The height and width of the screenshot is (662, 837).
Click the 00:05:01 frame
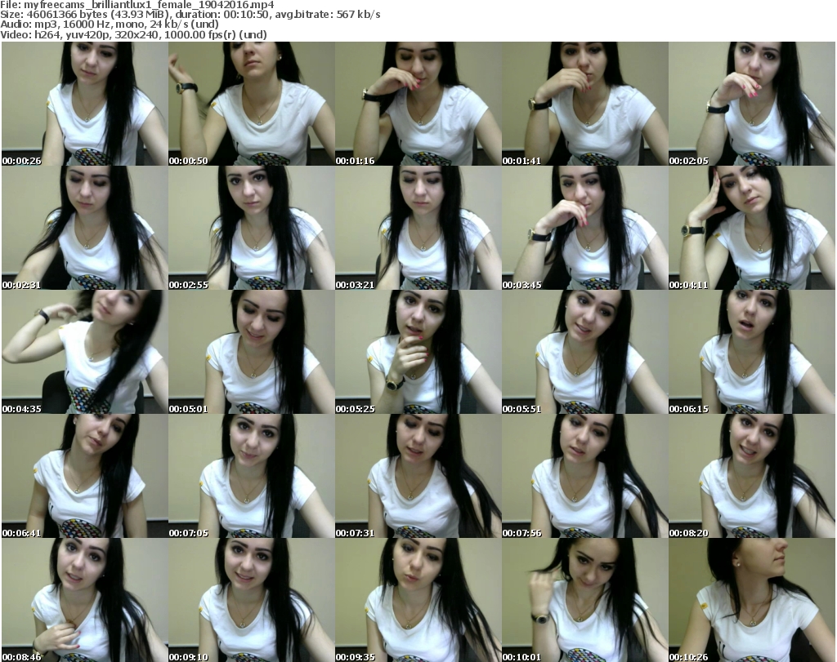tap(252, 352)
